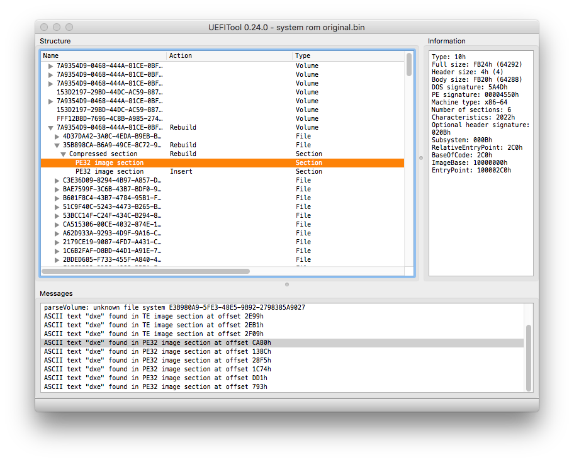Click the EntryPoint: 100002C0h info line

click(471, 171)
